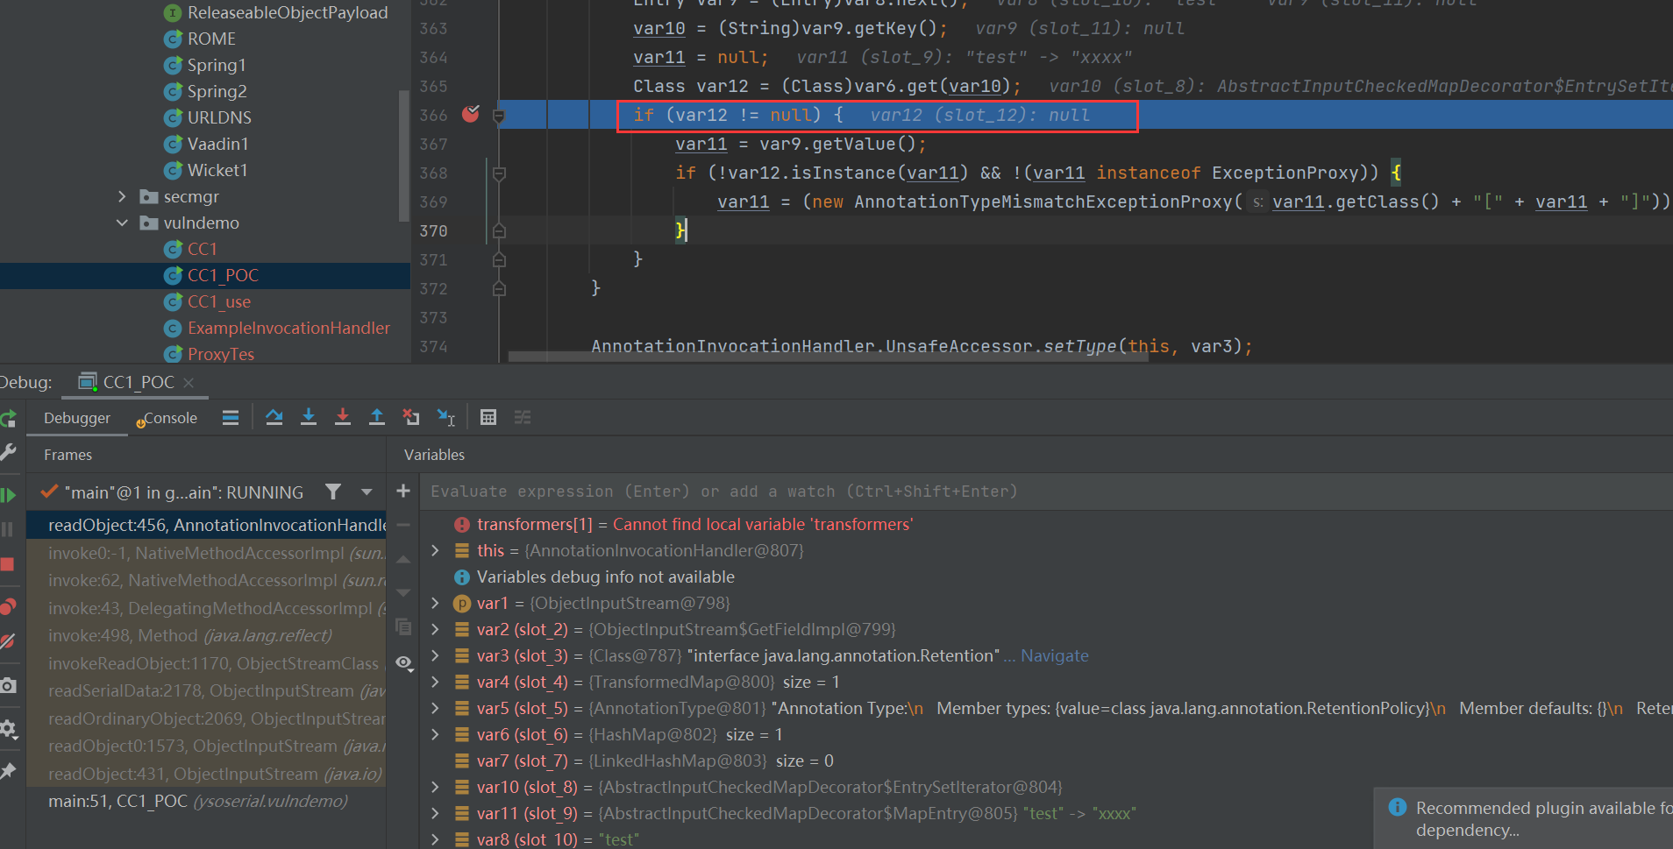Select the Debugger tab
Screen dimensions: 1673x849
tap(77, 418)
